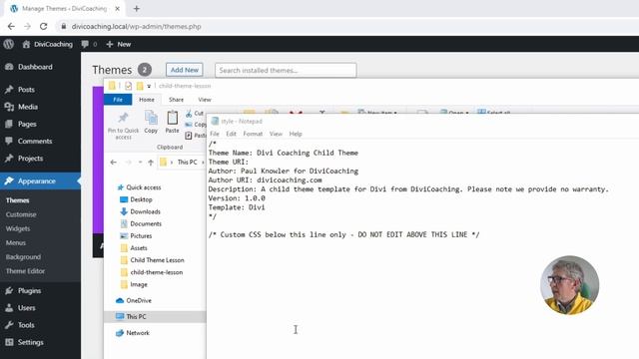Open Notepad Edit menu
This screenshot has height=359, width=639.
point(231,134)
